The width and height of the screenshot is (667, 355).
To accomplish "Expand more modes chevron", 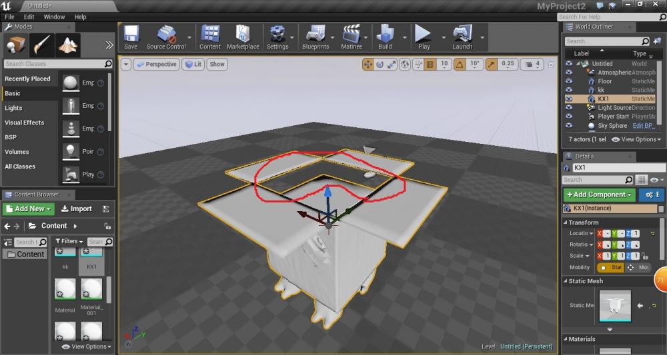I will click(109, 45).
